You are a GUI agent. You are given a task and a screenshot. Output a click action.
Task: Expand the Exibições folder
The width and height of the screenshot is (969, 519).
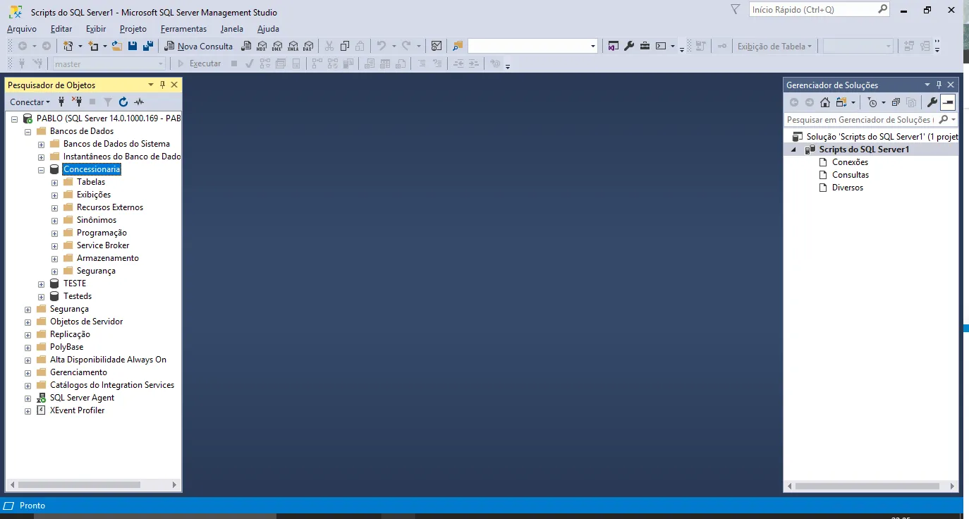point(55,195)
